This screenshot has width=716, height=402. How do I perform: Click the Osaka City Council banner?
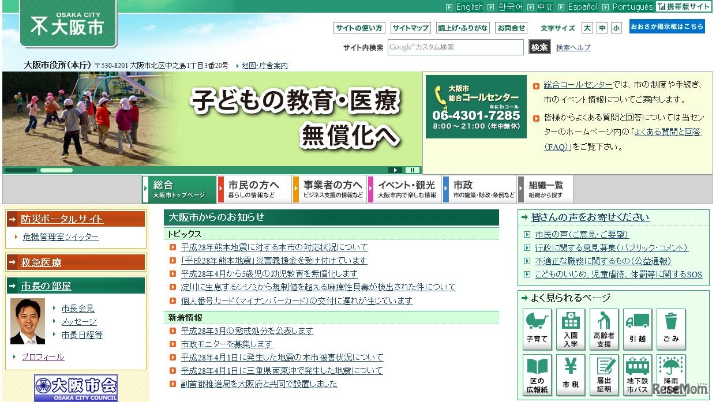click(76, 388)
